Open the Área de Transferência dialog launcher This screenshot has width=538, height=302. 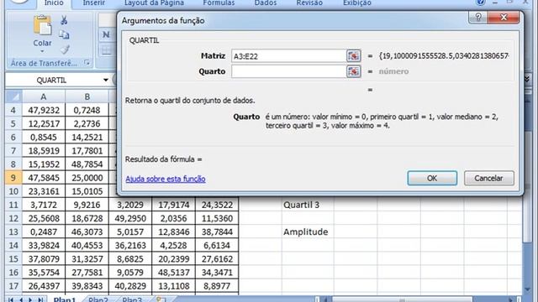[87, 63]
